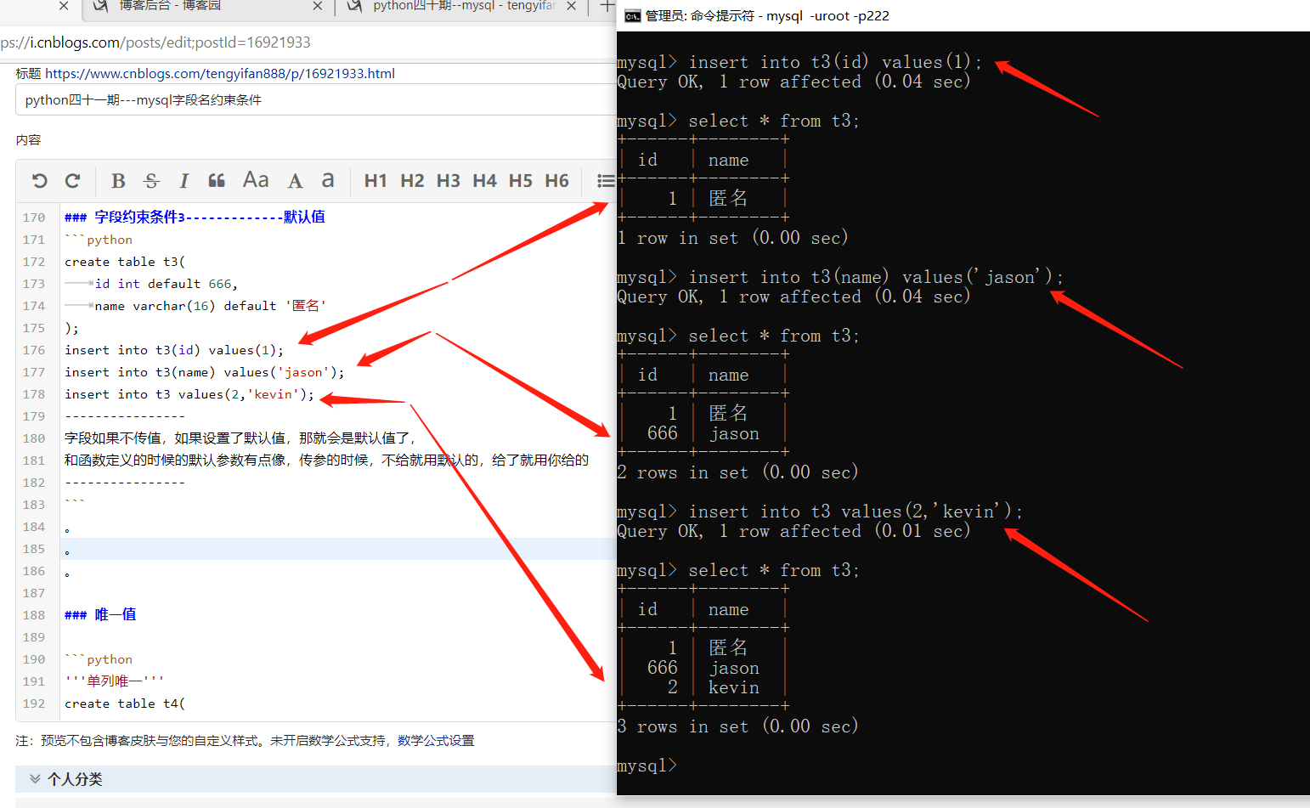Click the post title input field
This screenshot has width=1310, height=808.
pos(316,99)
